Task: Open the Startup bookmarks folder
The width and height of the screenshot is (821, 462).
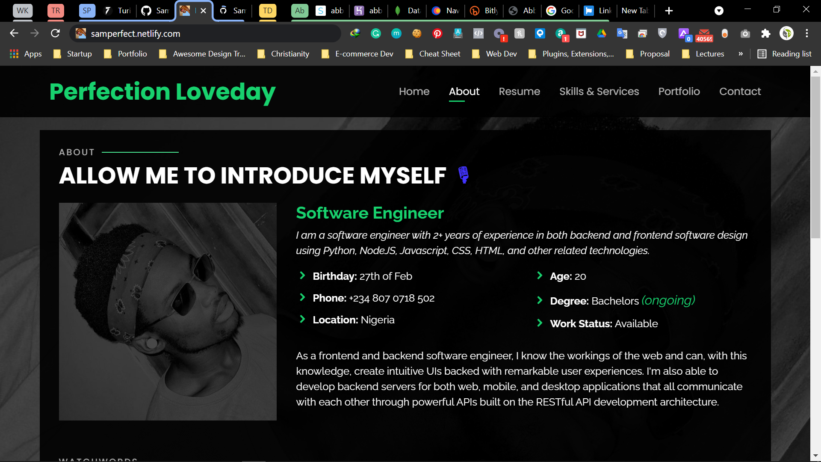Action: [73, 54]
